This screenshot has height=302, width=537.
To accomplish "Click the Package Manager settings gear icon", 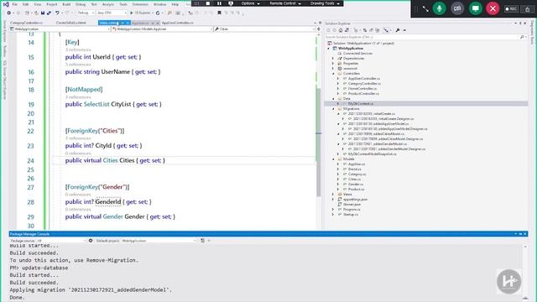I will coord(91,241).
